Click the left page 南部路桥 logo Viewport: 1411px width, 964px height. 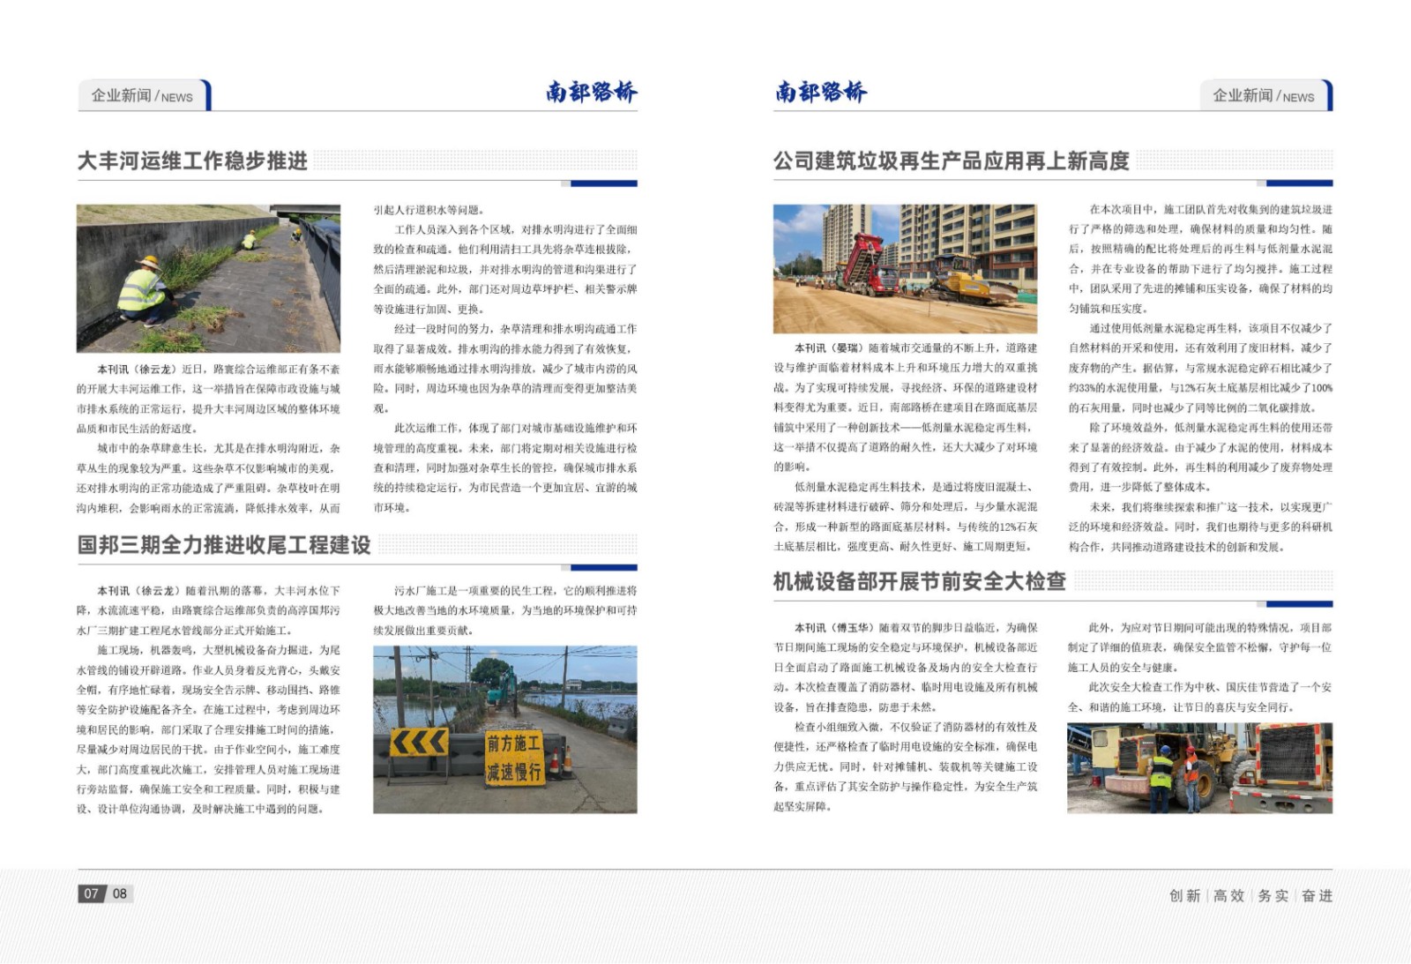591,92
